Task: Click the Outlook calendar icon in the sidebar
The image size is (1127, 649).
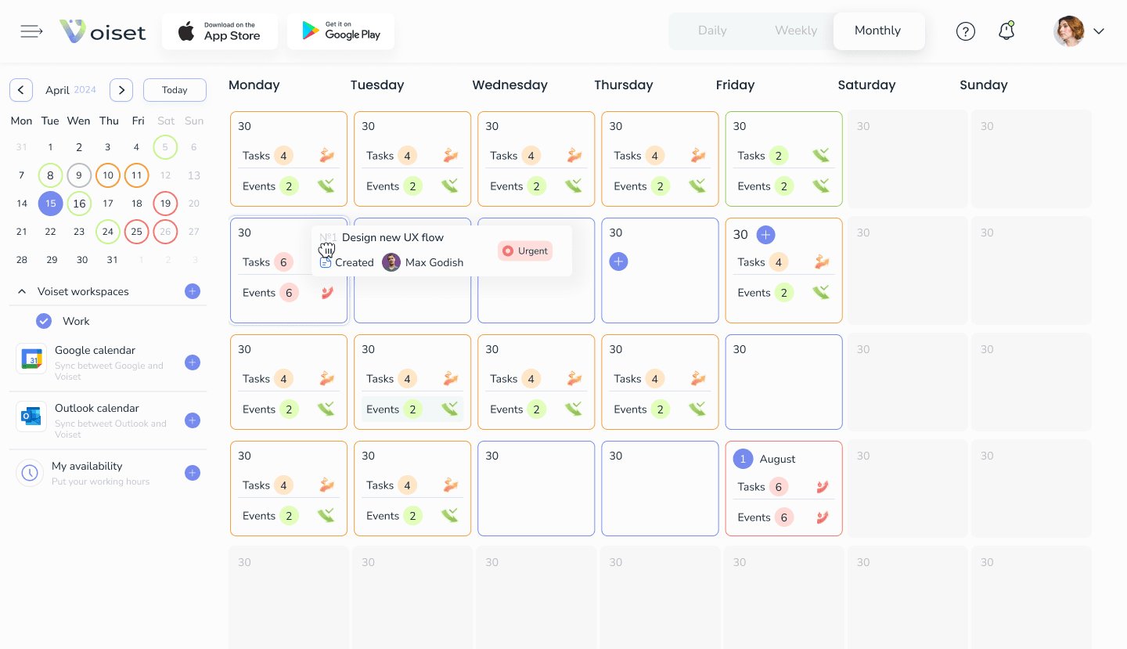Action: point(31,416)
